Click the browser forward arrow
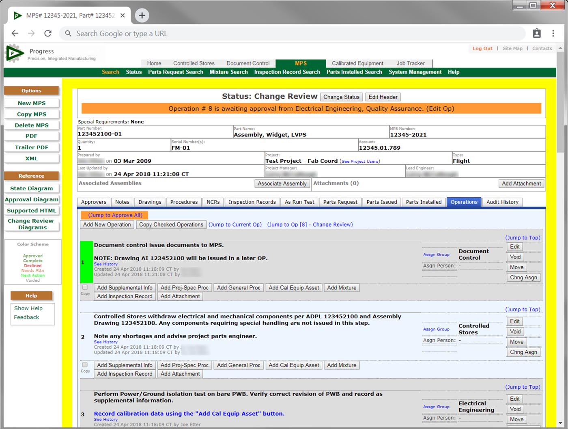The image size is (568, 429). (x=31, y=34)
